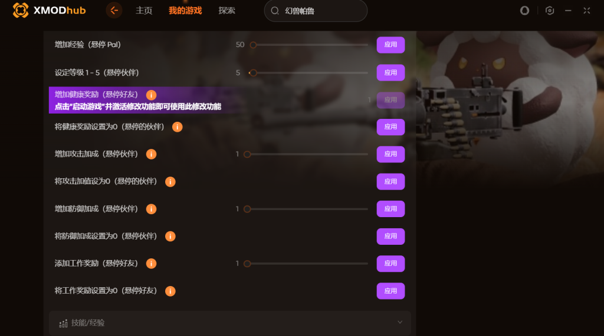Viewport: 604px width, 336px height.
Task: Click info icon beside 增加攻击加成
Action: 151,154
